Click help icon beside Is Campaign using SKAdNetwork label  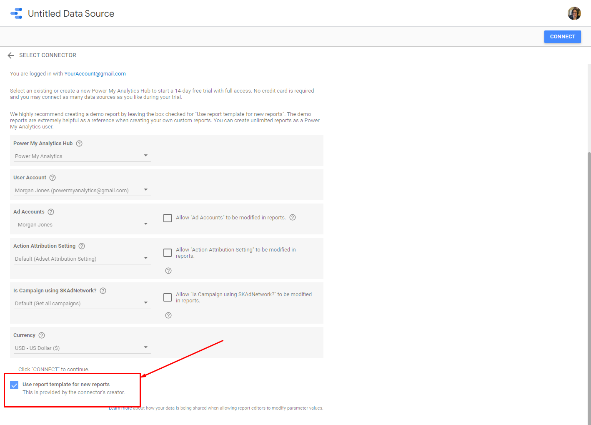click(103, 291)
